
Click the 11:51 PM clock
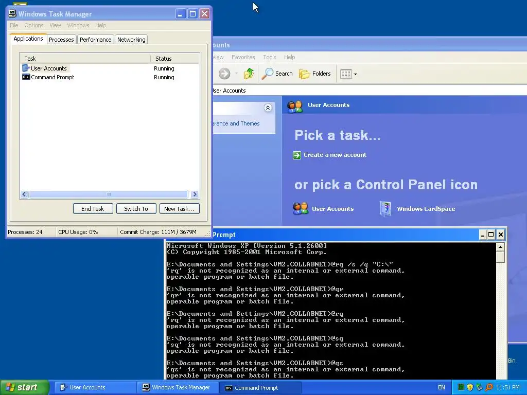pos(508,387)
